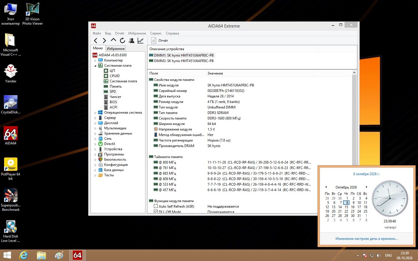Expand the Хранение данных node

pyautogui.click(x=95, y=134)
